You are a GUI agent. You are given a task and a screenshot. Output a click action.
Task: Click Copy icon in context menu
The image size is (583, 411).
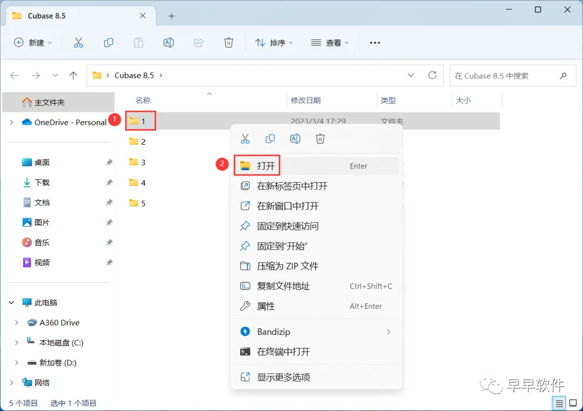click(270, 139)
